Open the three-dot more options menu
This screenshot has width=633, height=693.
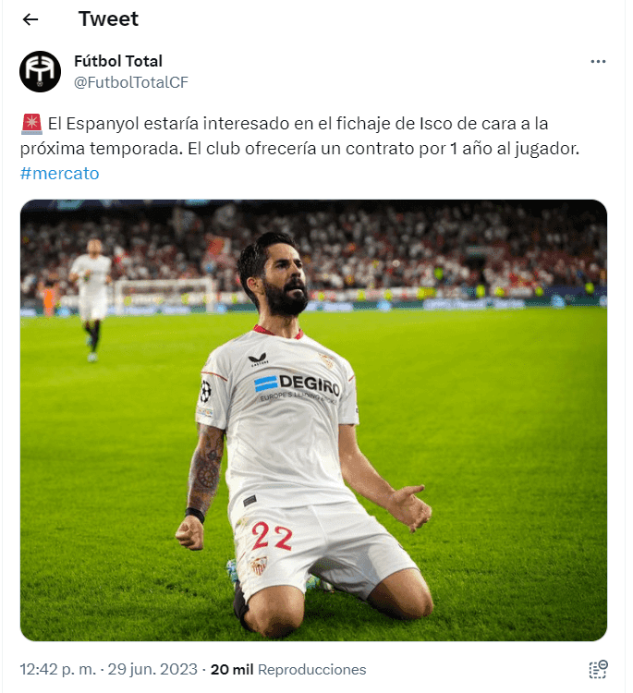pyautogui.click(x=598, y=61)
